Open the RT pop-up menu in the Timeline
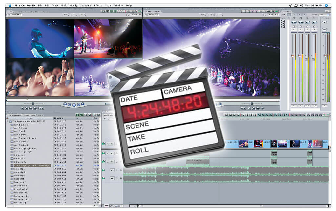The image size is (336, 211). click(x=105, y=119)
